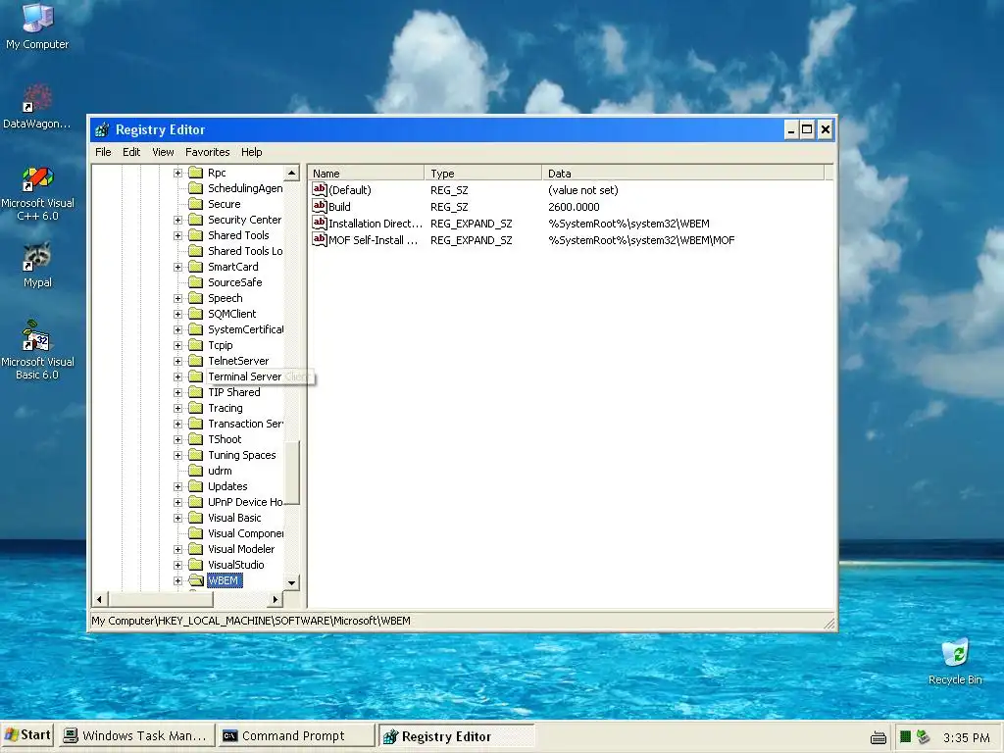Click the Secure folder icon
Image resolution: width=1004 pixels, height=753 pixels.
tap(196, 204)
